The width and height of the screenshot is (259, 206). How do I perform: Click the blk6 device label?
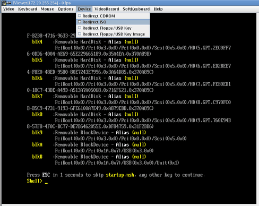37,78
